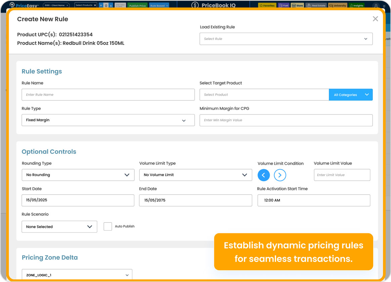The image size is (391, 282).
Task: Open the Store section
Action: [297, 5]
